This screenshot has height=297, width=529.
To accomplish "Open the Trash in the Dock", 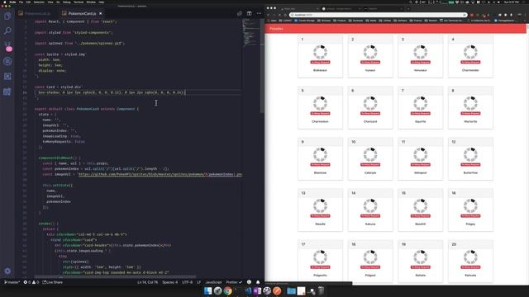I will pyautogui.click(x=321, y=290).
